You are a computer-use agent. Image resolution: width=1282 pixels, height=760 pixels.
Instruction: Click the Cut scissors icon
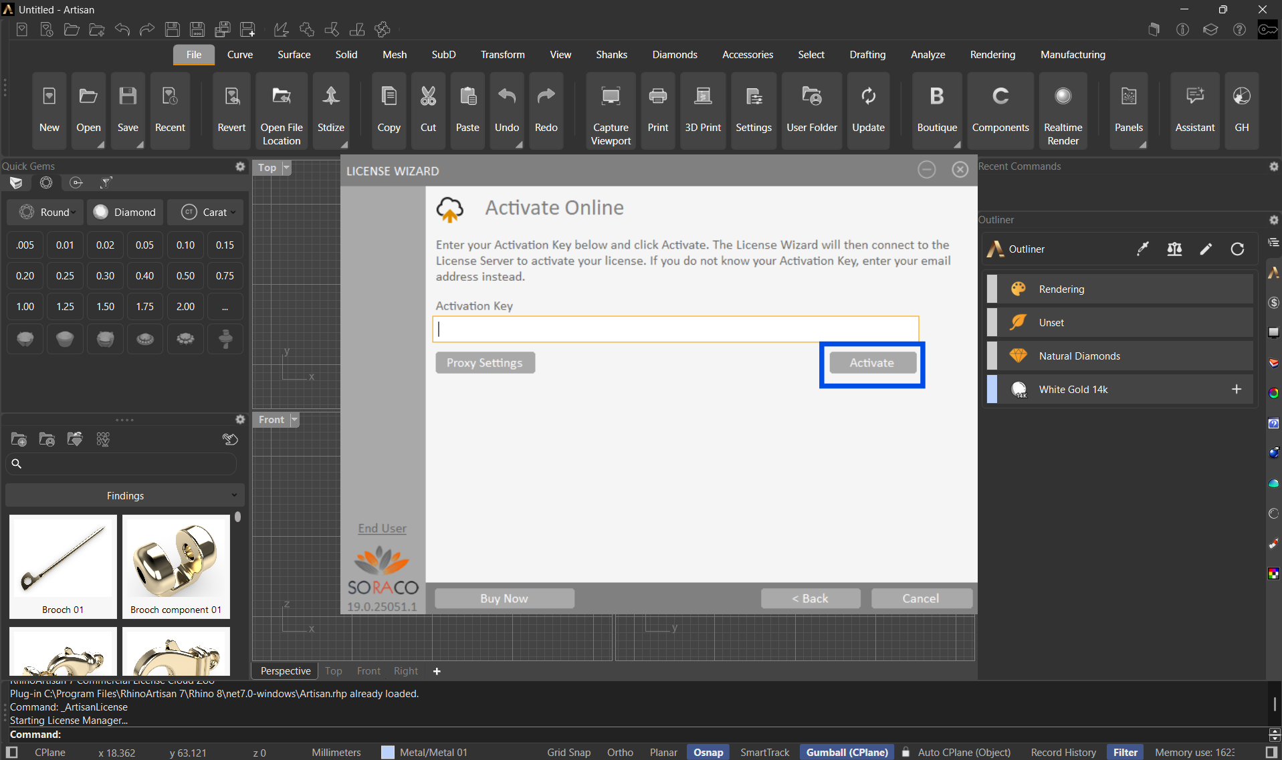(428, 110)
